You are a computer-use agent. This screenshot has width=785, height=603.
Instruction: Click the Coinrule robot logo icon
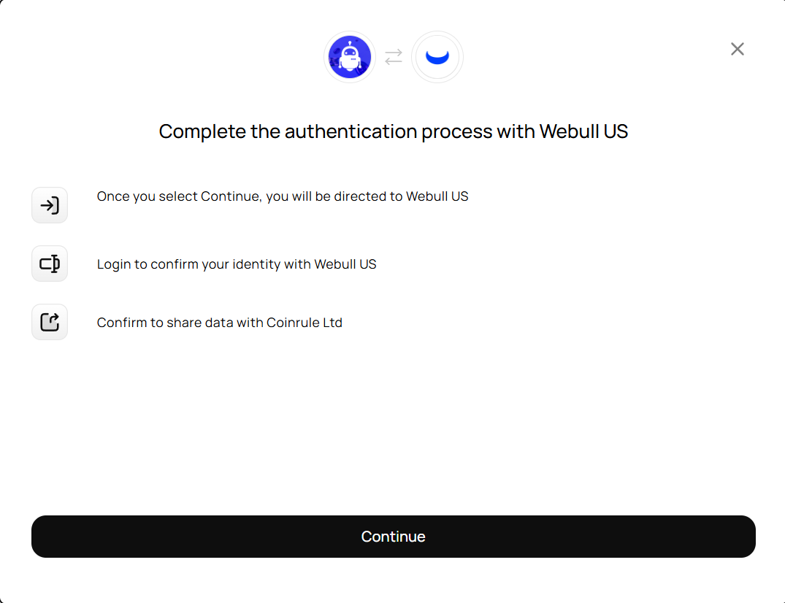[x=349, y=56]
